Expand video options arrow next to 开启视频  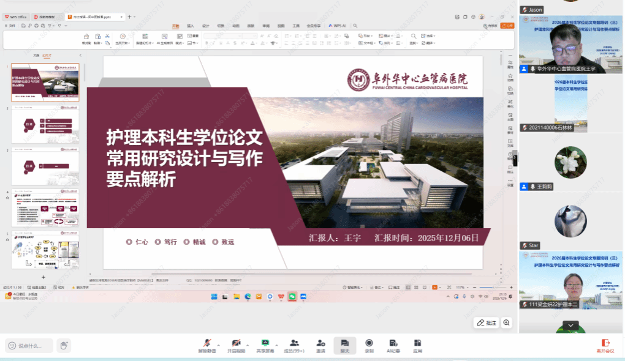(248, 344)
